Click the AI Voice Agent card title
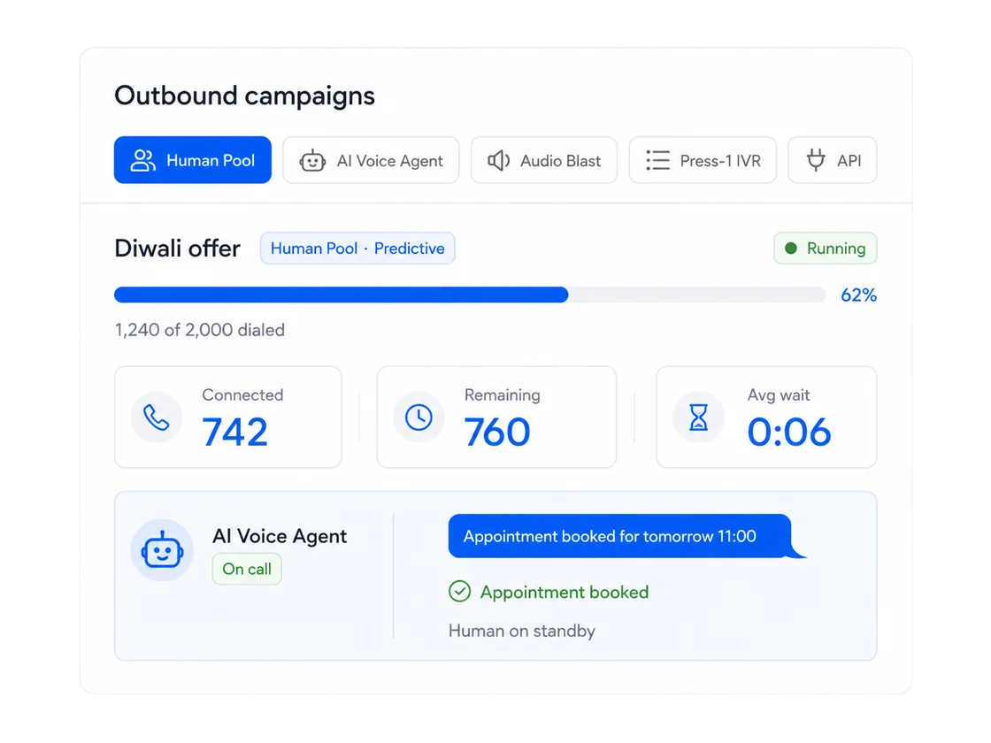 point(280,536)
